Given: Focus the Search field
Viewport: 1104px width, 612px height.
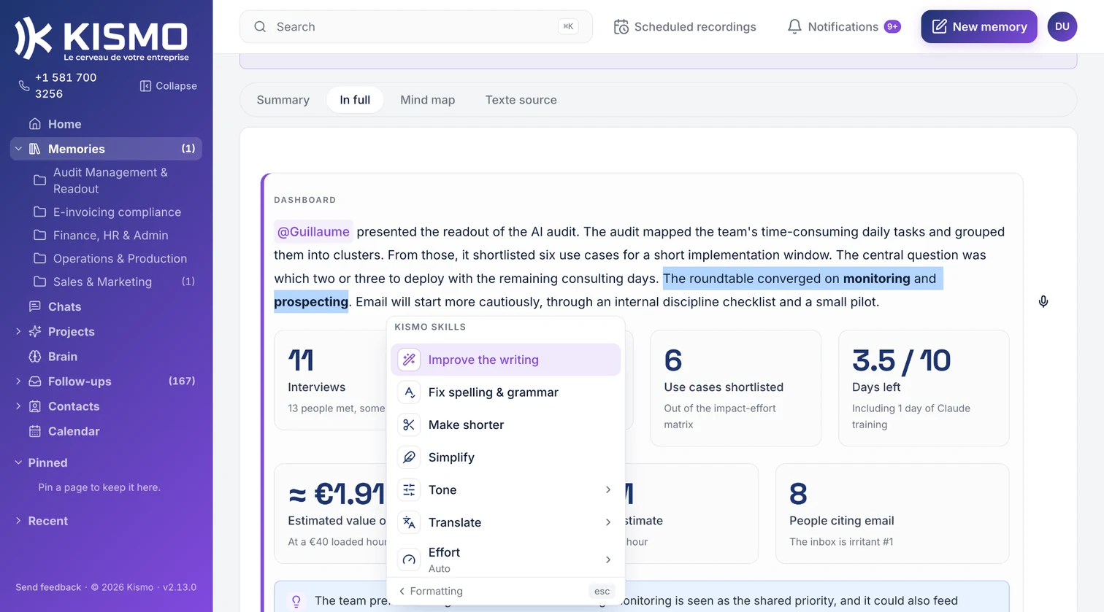Looking at the screenshot, I should pyautogui.click(x=416, y=27).
